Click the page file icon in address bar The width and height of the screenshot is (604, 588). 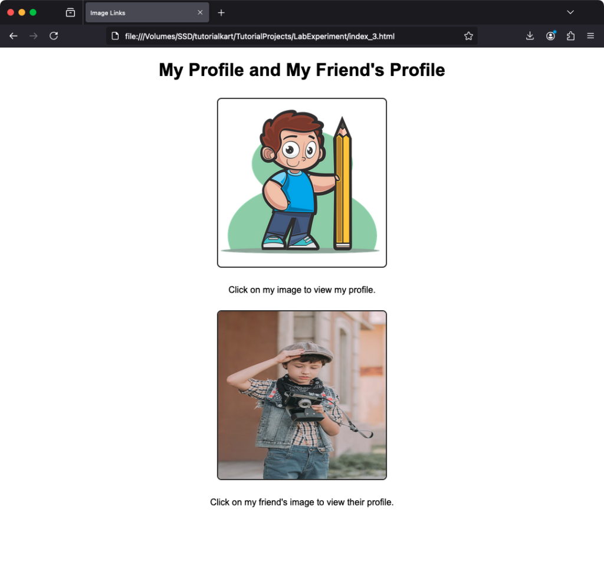(115, 36)
